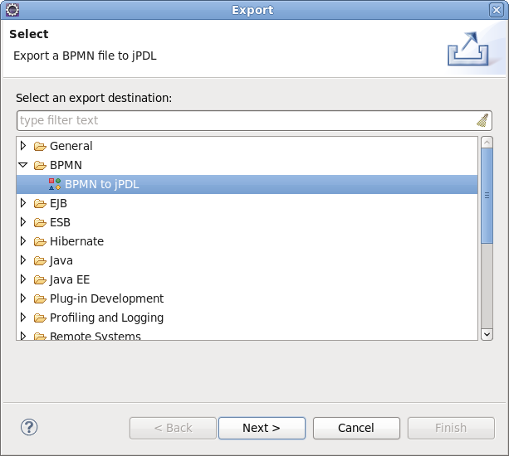Open the help question mark icon
Image resolution: width=509 pixels, height=456 pixels.
coord(29,427)
